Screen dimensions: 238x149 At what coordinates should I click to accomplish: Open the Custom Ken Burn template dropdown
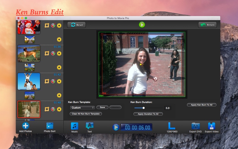[82, 108]
